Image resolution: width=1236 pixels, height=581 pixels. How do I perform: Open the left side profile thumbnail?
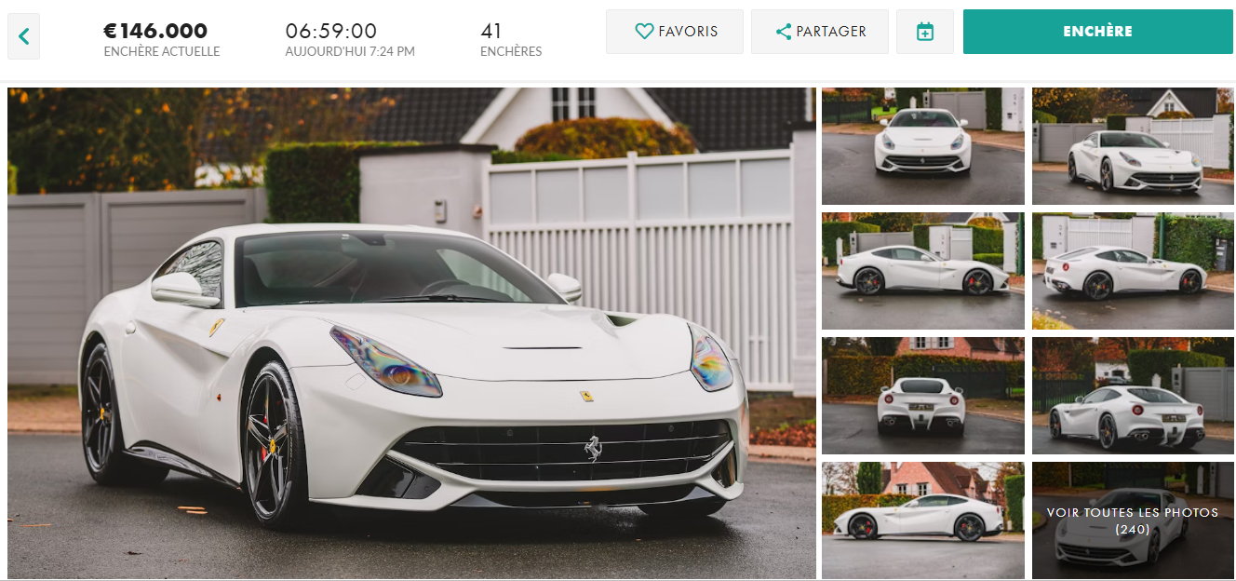923,271
